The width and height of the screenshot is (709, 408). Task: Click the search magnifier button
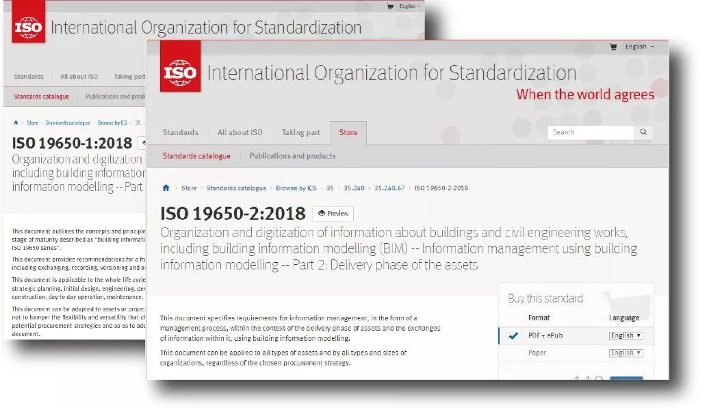coord(643,131)
